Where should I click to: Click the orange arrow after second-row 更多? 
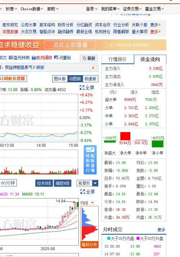pyautogui.click(x=160, y=31)
